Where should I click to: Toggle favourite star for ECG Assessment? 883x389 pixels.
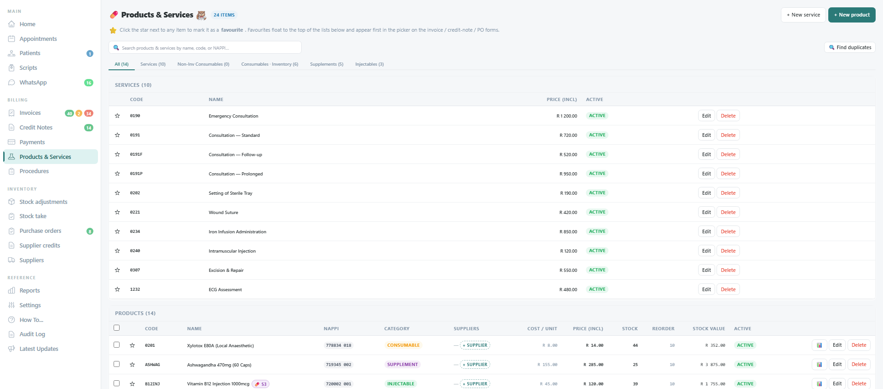117,289
